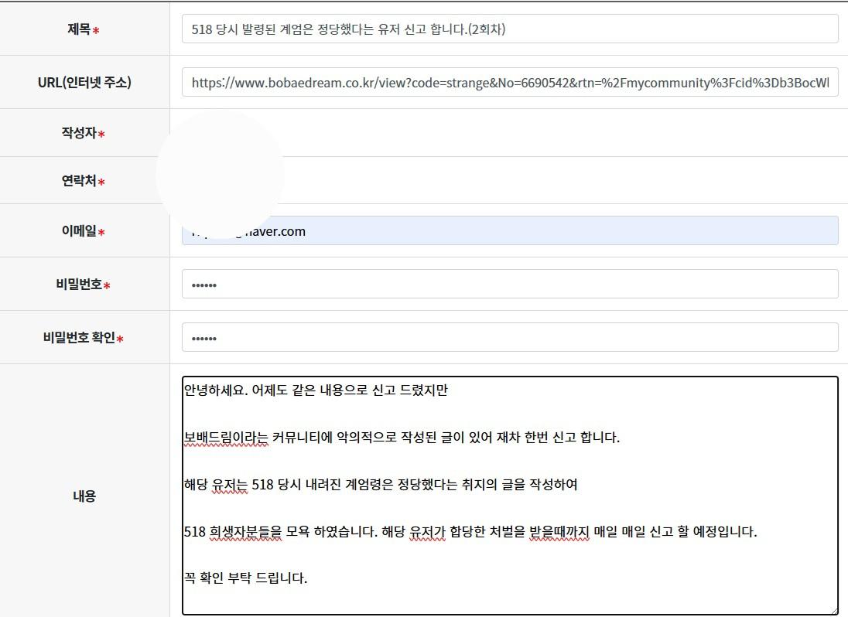Image resolution: width=848 pixels, height=617 pixels.
Task: Click the underlined word '희생자분들을' in the content
Action: click(x=245, y=532)
